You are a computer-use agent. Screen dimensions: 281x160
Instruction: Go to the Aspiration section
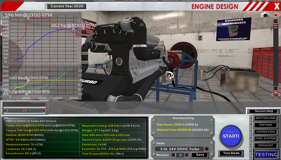tap(266, 132)
